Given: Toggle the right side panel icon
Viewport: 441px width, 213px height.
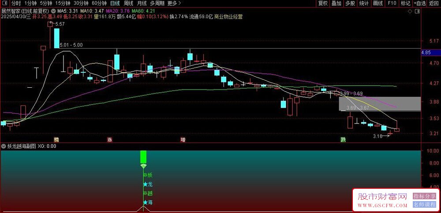Looking at the screenshot, I should pos(417,11).
